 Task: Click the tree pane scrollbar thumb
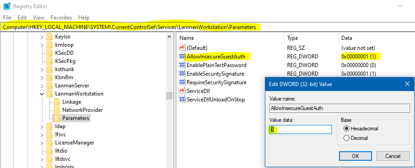pos(170,96)
